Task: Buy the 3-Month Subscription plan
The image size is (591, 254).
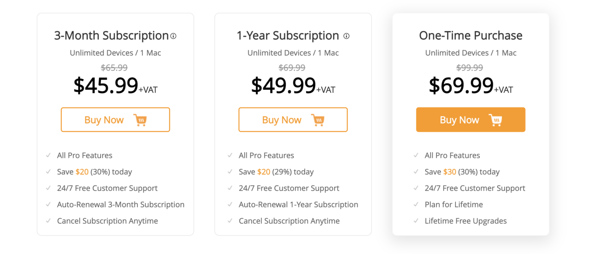Action: [115, 120]
